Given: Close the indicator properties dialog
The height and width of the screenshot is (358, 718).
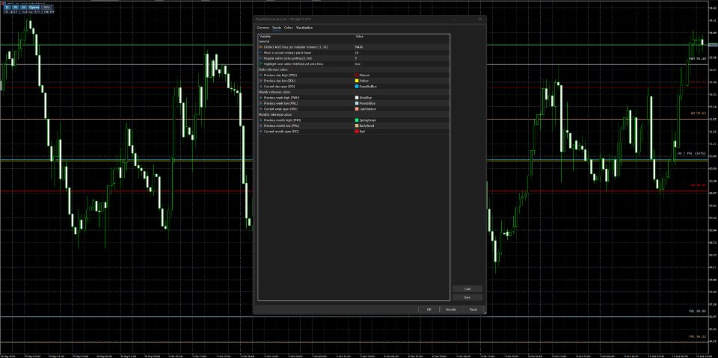Looking at the screenshot, I should [480, 19].
